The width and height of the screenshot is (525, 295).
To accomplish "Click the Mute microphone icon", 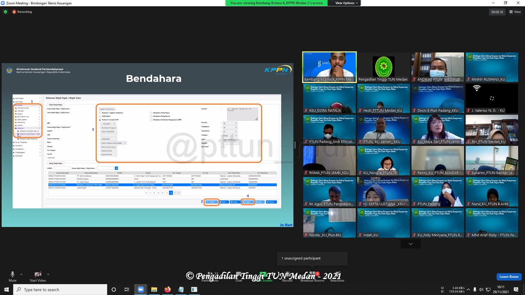I will coord(12,275).
